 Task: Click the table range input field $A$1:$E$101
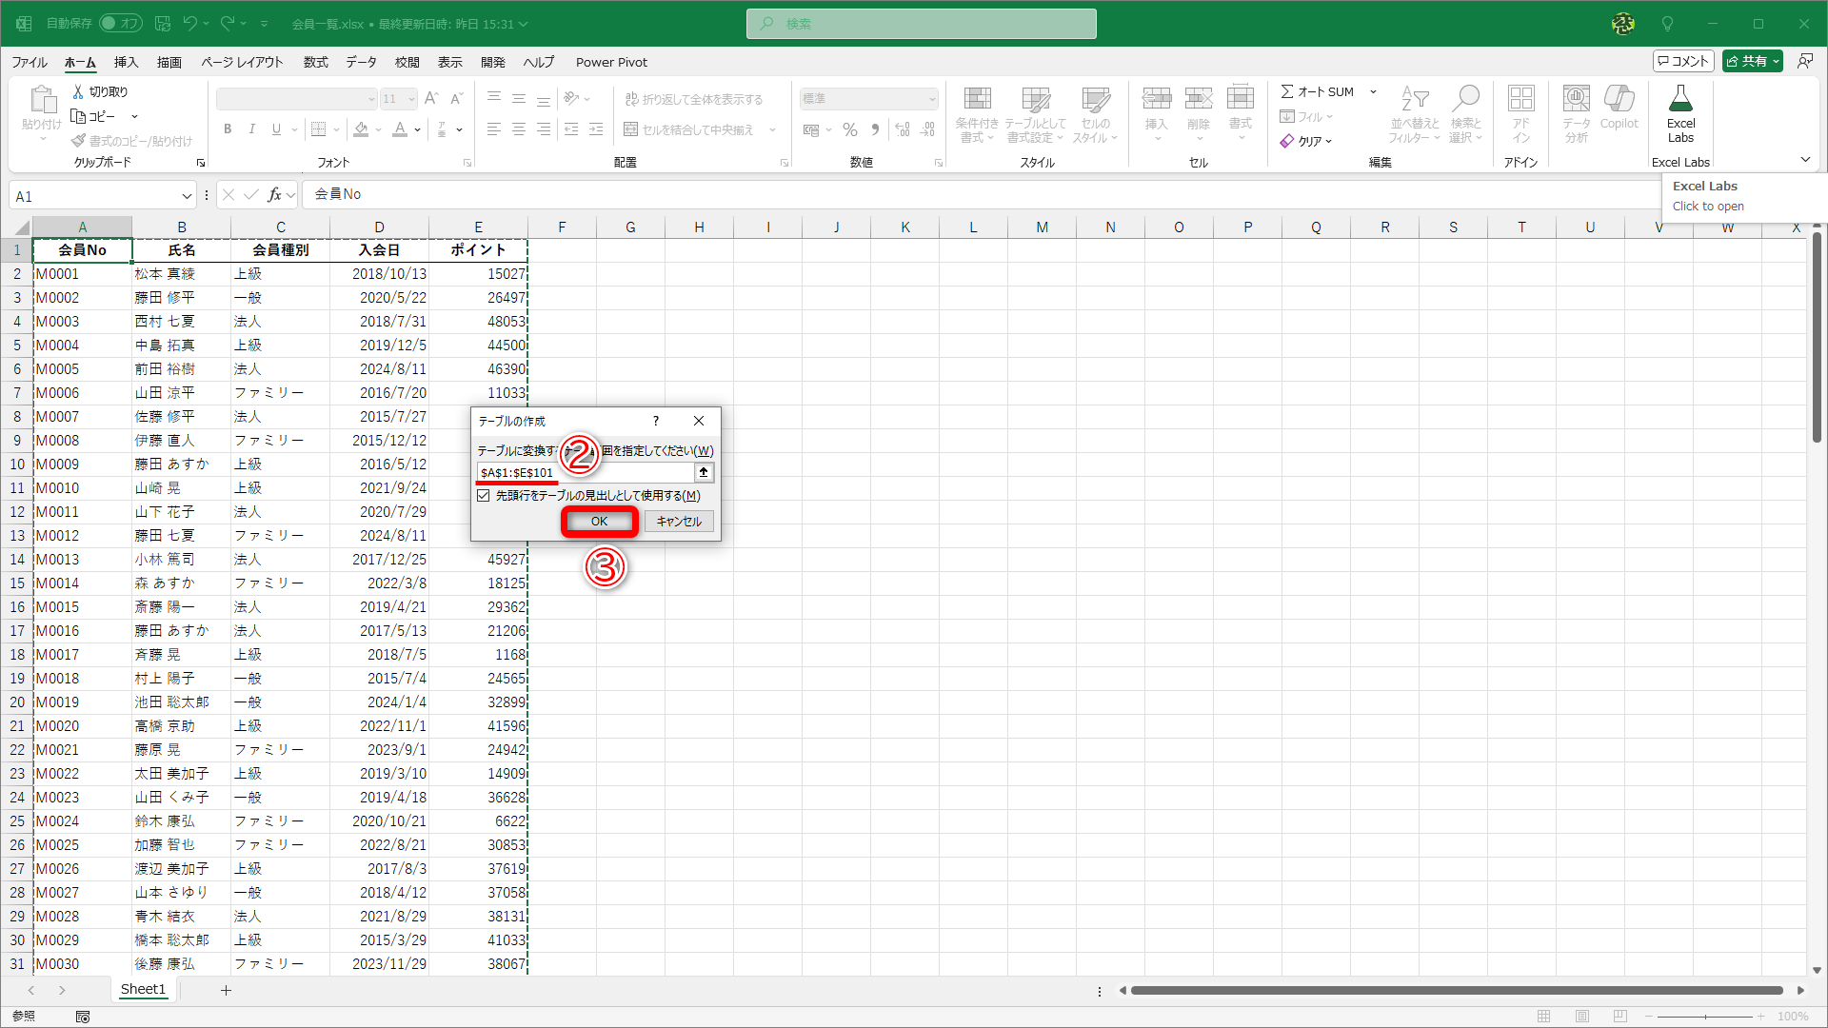pos(585,473)
